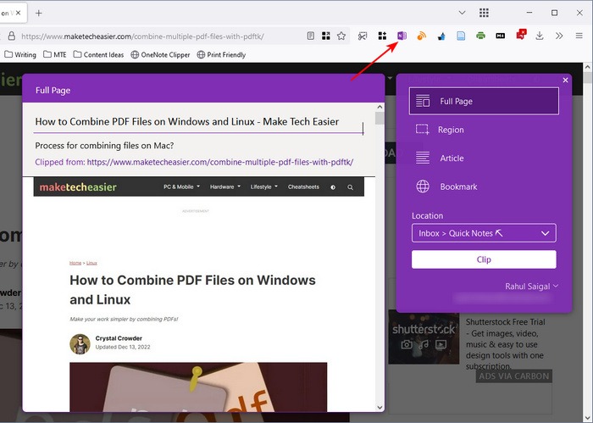The height and width of the screenshot is (423, 593).
Task: Expand the Location dropdown Inbox > Quick Notes
Action: coord(484,233)
